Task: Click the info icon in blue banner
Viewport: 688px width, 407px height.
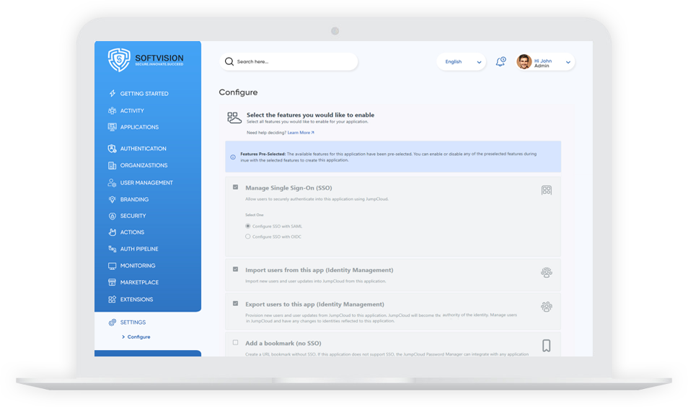Action: [233, 157]
